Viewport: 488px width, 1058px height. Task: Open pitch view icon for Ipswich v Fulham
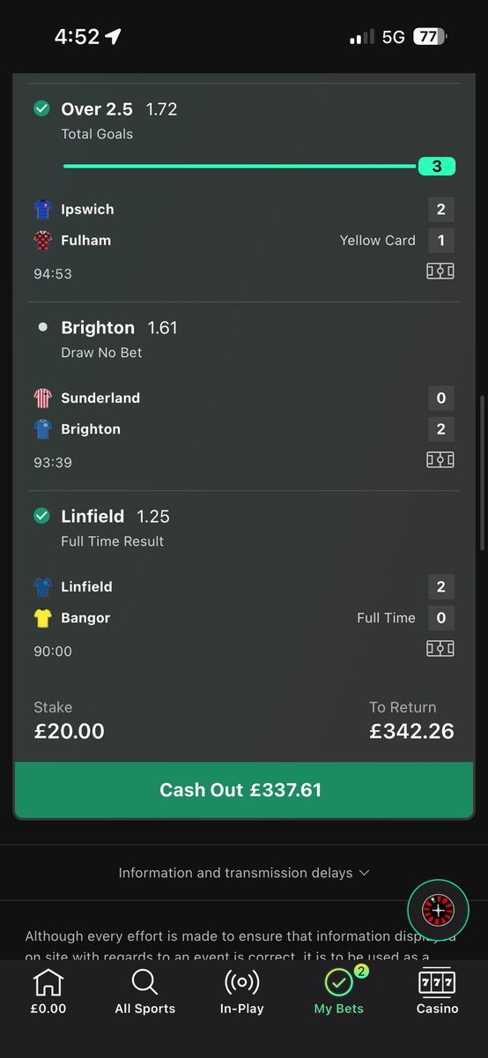(x=440, y=272)
